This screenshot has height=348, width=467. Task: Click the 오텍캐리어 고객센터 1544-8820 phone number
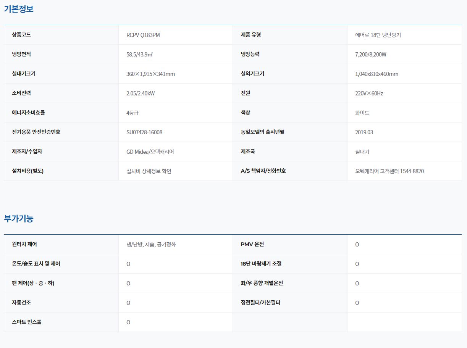[389, 171]
